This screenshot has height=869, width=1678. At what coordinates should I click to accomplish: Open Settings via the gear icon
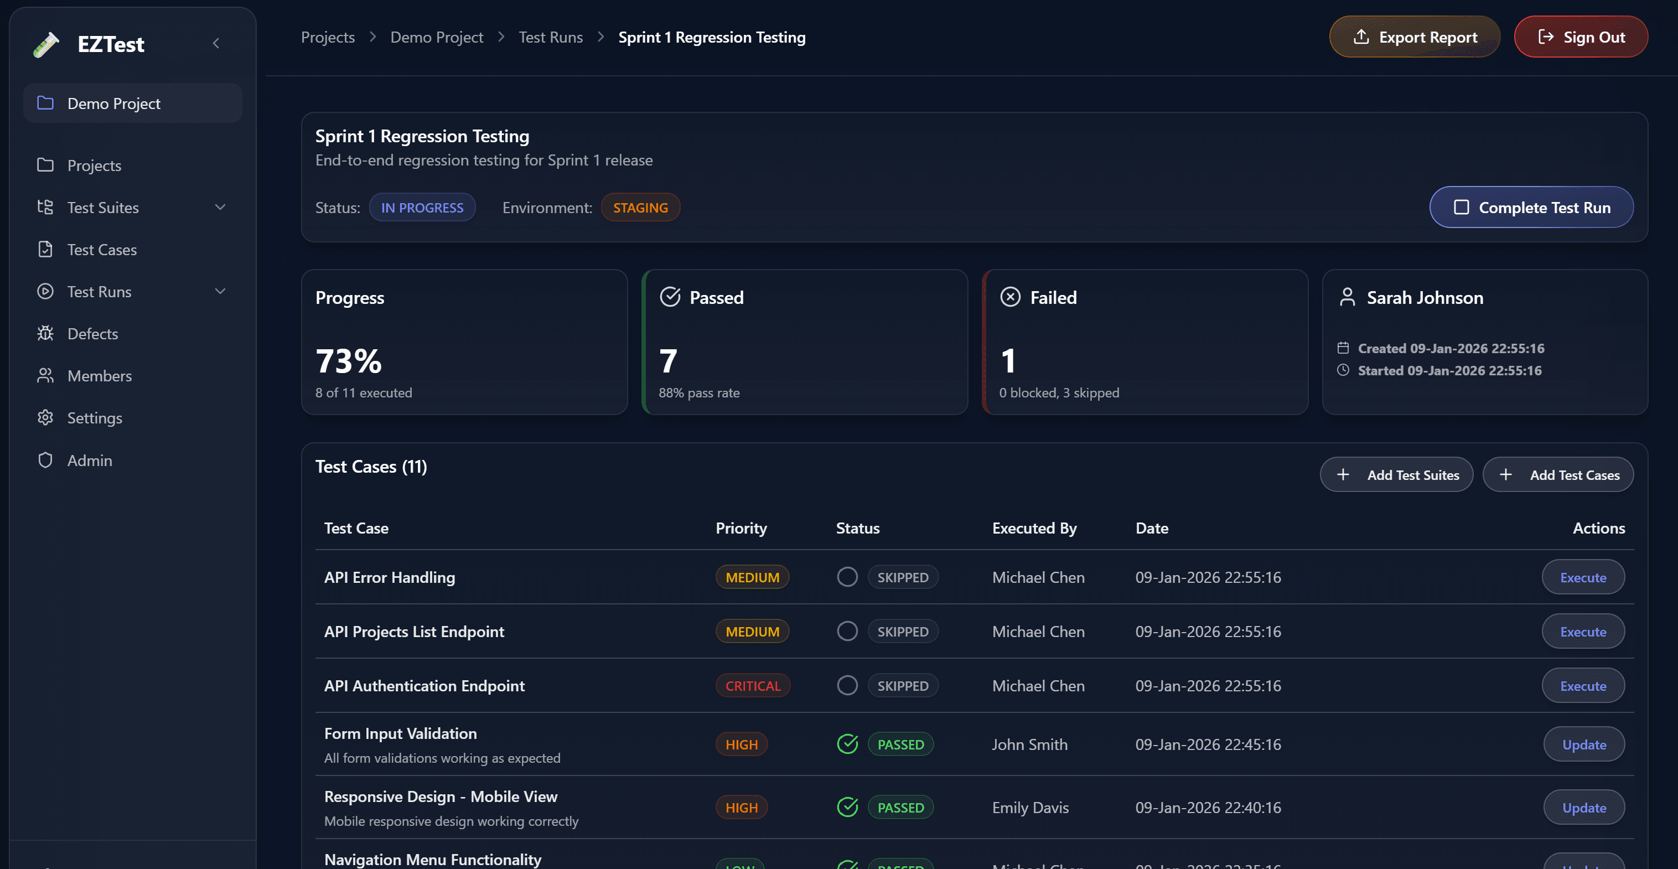(x=45, y=417)
